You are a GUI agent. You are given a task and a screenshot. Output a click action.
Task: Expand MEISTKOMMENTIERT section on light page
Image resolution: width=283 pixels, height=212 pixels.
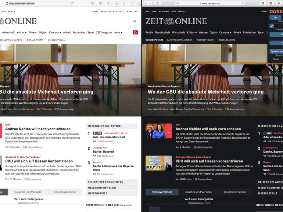(112, 188)
